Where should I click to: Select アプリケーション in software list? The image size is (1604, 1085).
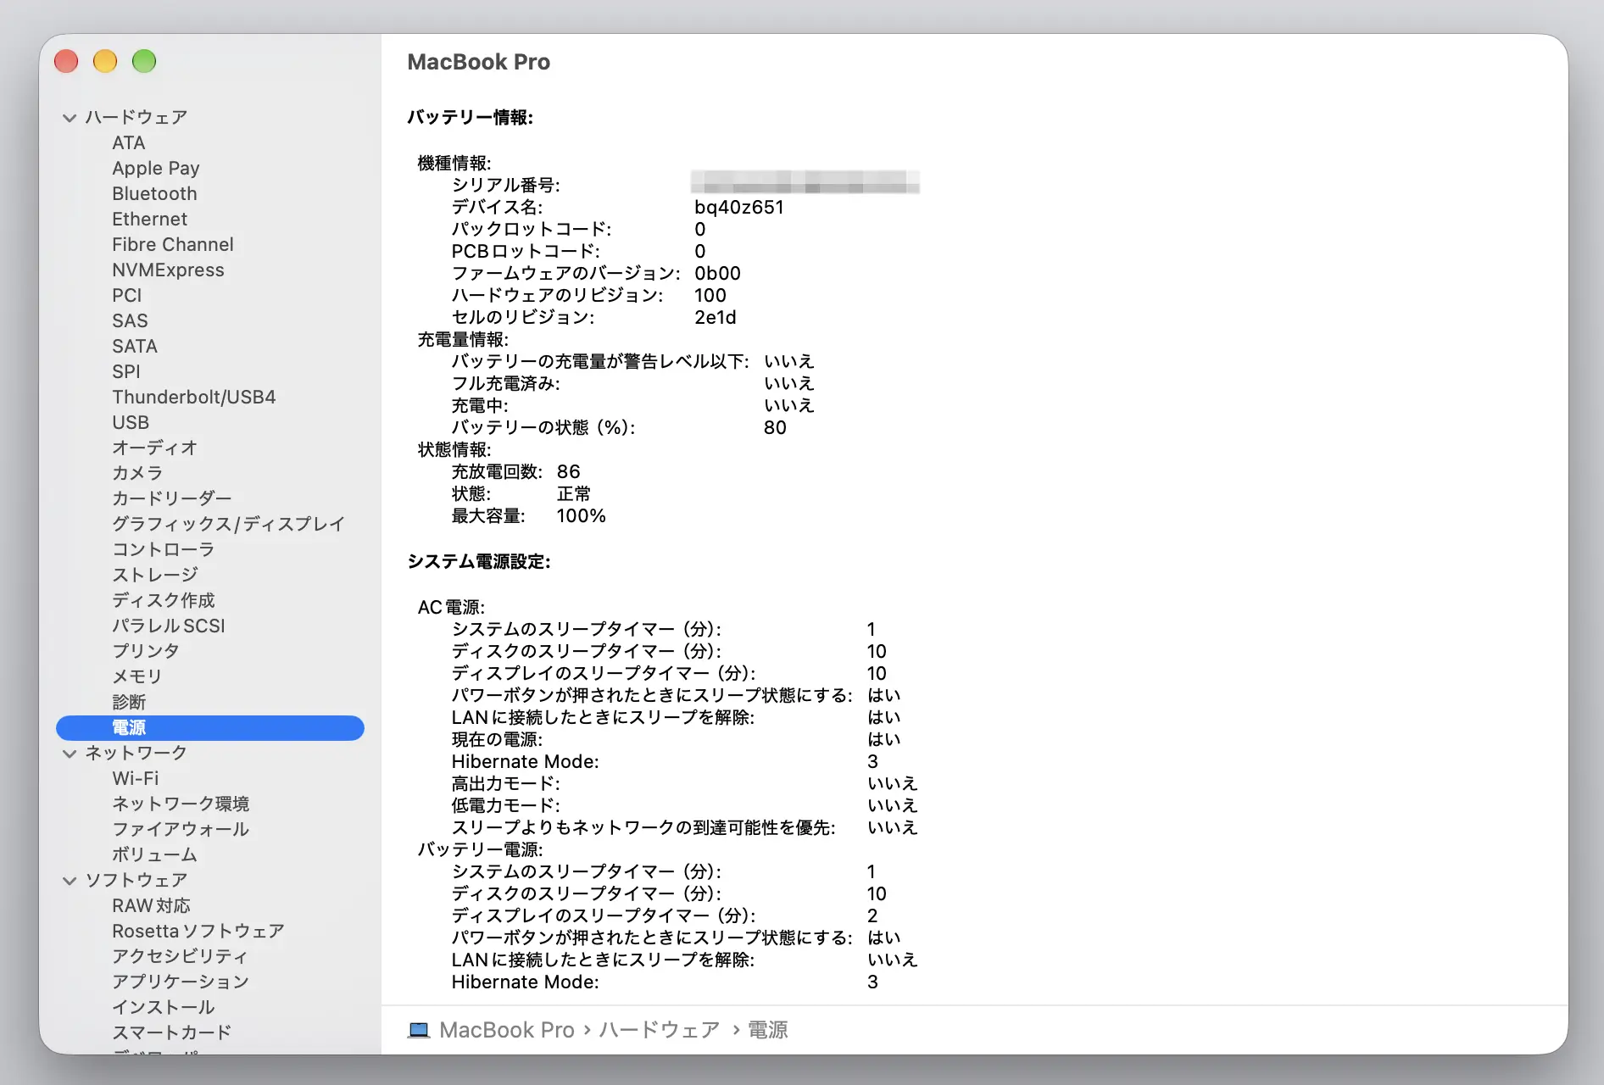click(x=181, y=982)
